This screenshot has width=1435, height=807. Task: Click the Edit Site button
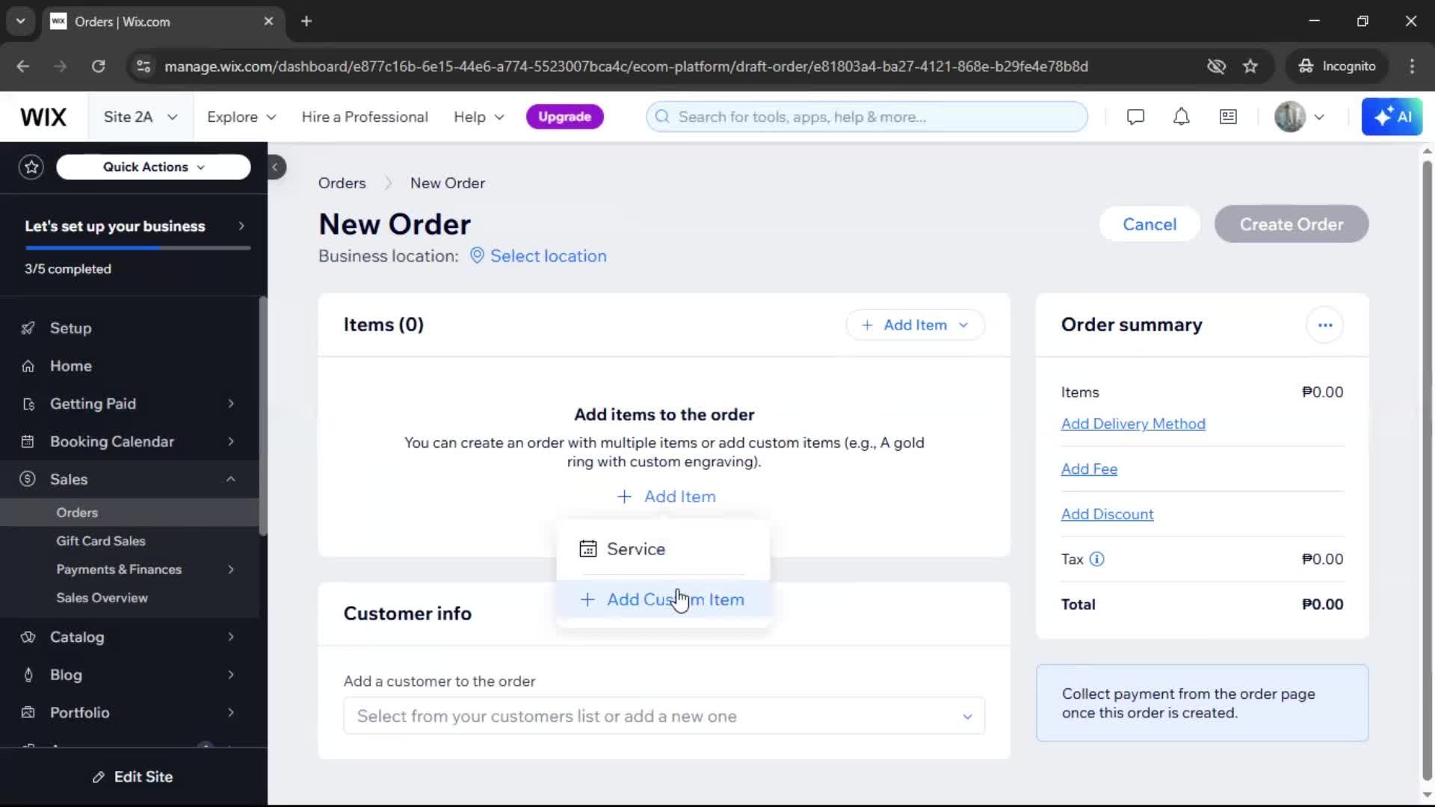[x=133, y=777]
